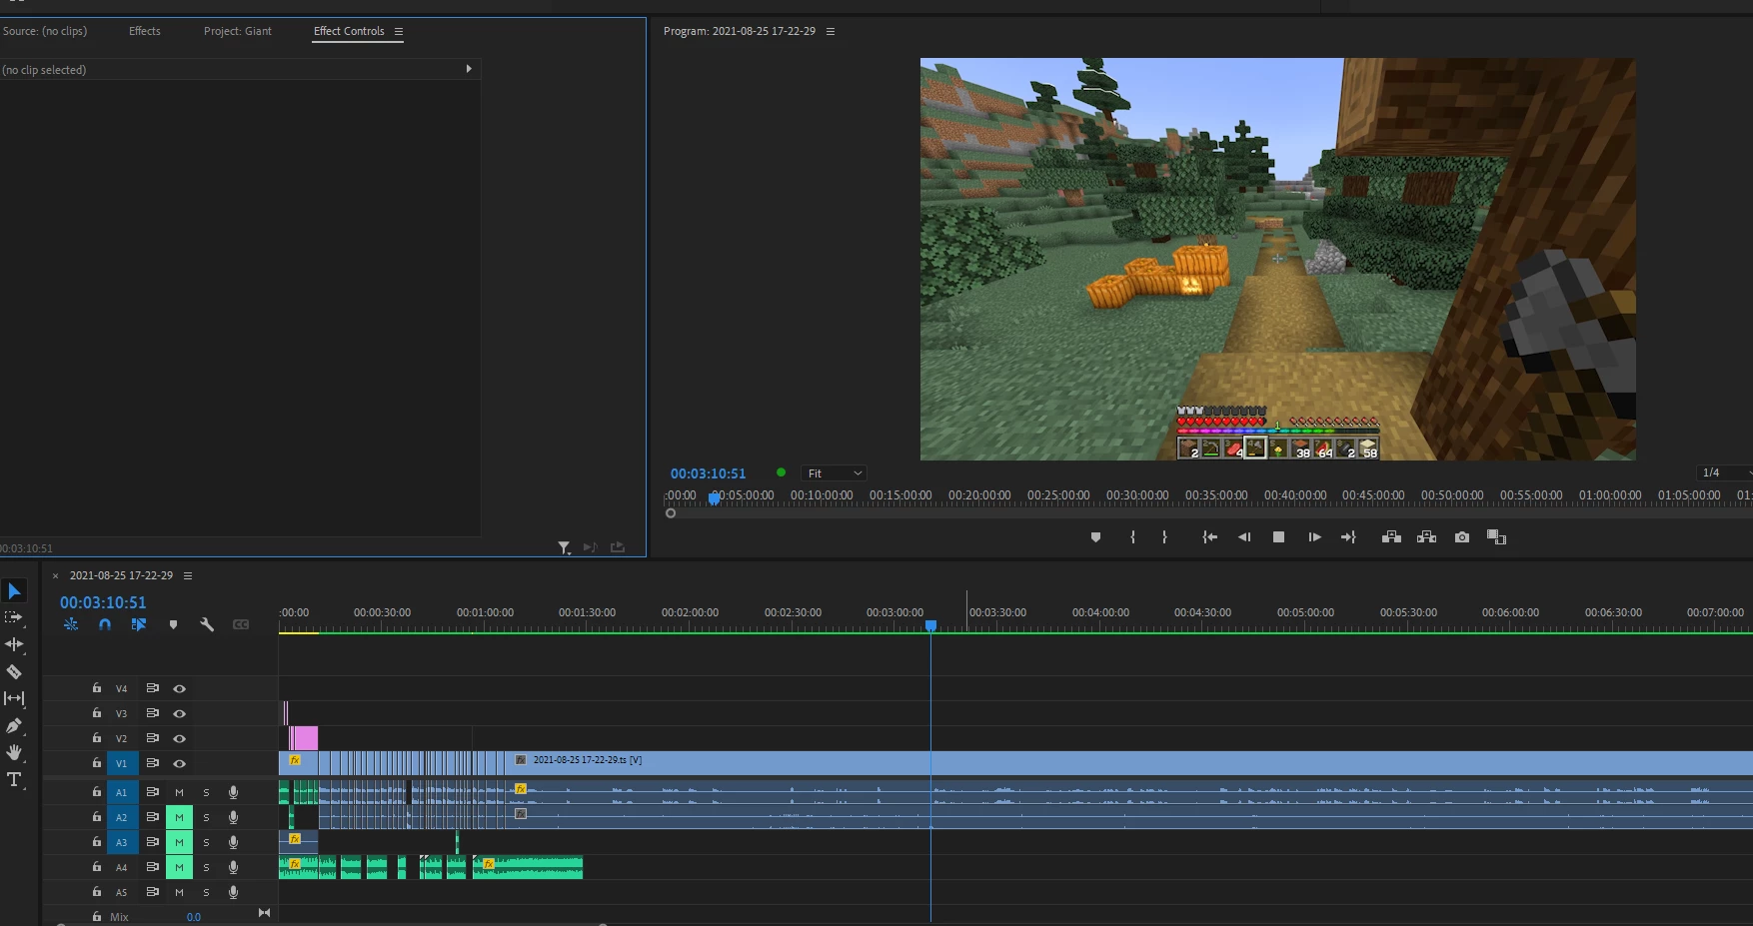Open timeline sequence panel menu
The height and width of the screenshot is (926, 1753).
coord(188,576)
